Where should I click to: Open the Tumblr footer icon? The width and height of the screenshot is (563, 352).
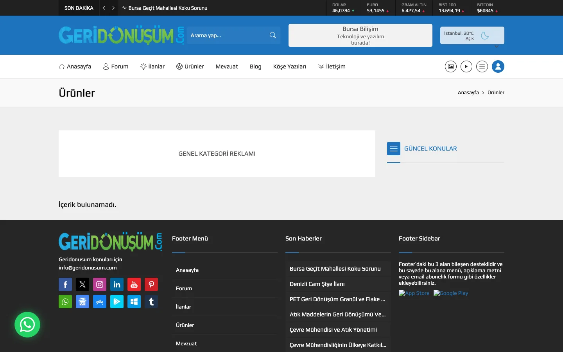(151, 302)
